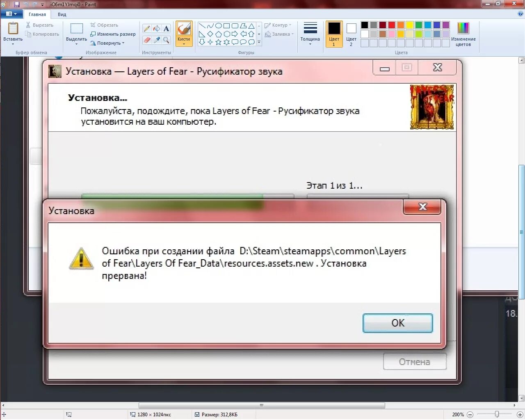Click Копировать (copy) in the ribbon
525x420 pixels.
[43, 34]
